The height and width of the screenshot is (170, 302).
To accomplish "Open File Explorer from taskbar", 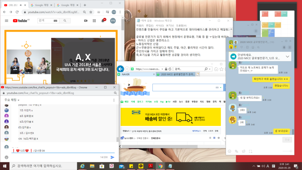I will coord(92,166).
